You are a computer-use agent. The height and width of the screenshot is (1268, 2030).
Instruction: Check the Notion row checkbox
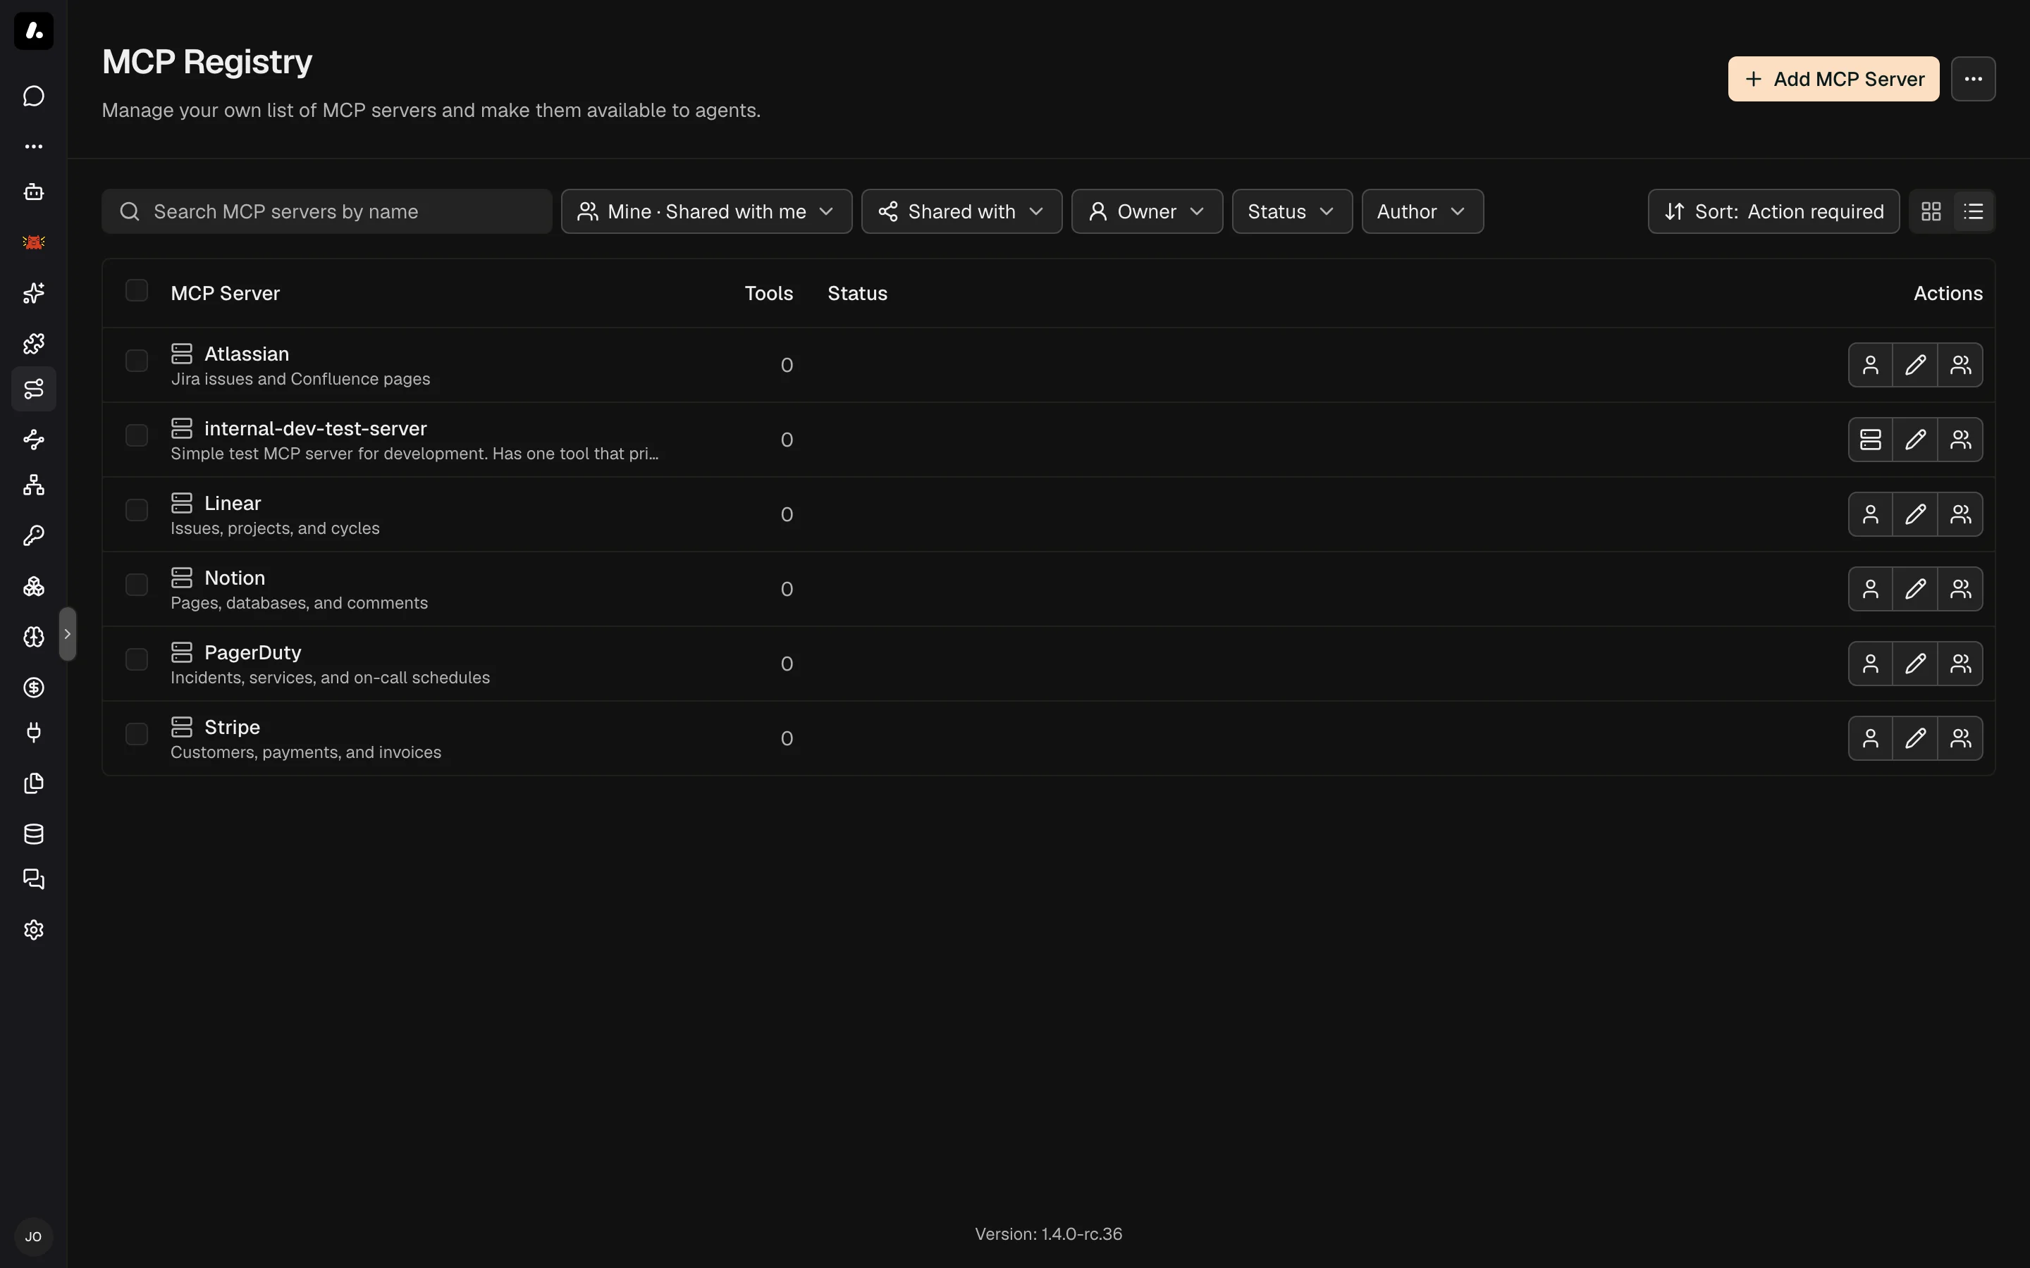(137, 585)
